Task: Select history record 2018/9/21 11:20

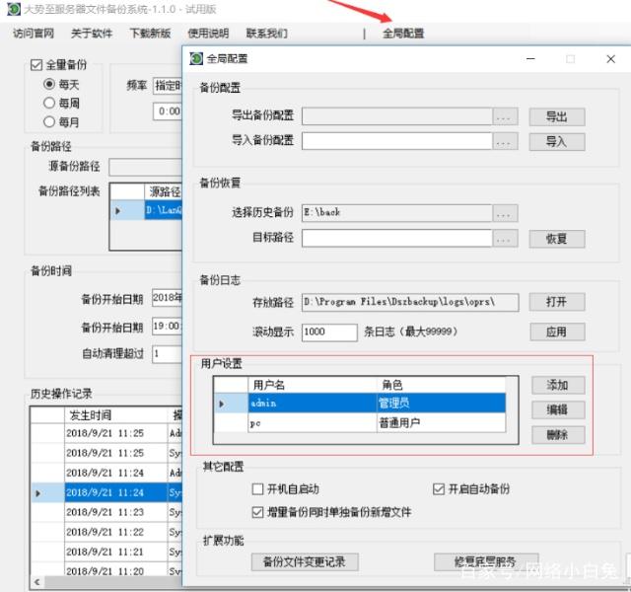Action: (x=106, y=570)
